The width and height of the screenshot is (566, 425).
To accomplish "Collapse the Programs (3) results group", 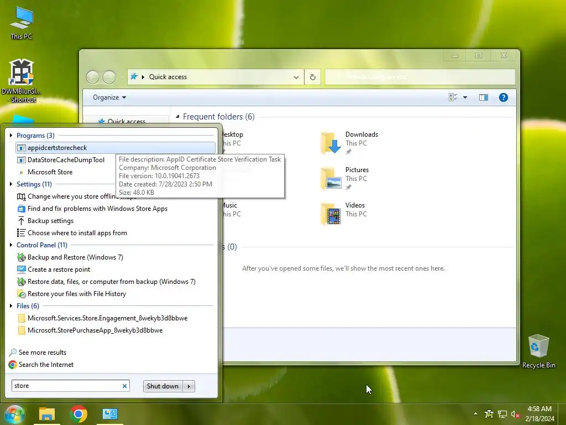I will [11, 136].
